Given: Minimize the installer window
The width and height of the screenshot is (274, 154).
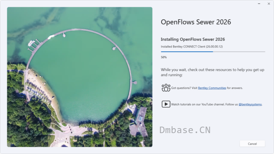Looking at the screenshot, I should (x=259, y=4).
